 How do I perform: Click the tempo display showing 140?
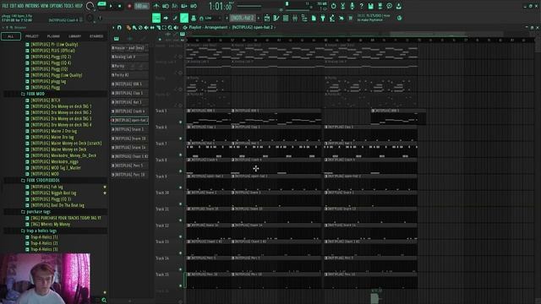pos(141,6)
